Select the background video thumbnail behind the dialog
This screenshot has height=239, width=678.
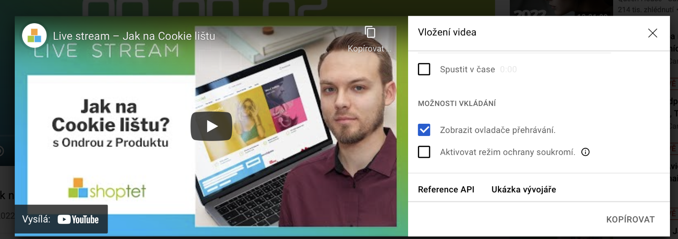pyautogui.click(x=561, y=8)
